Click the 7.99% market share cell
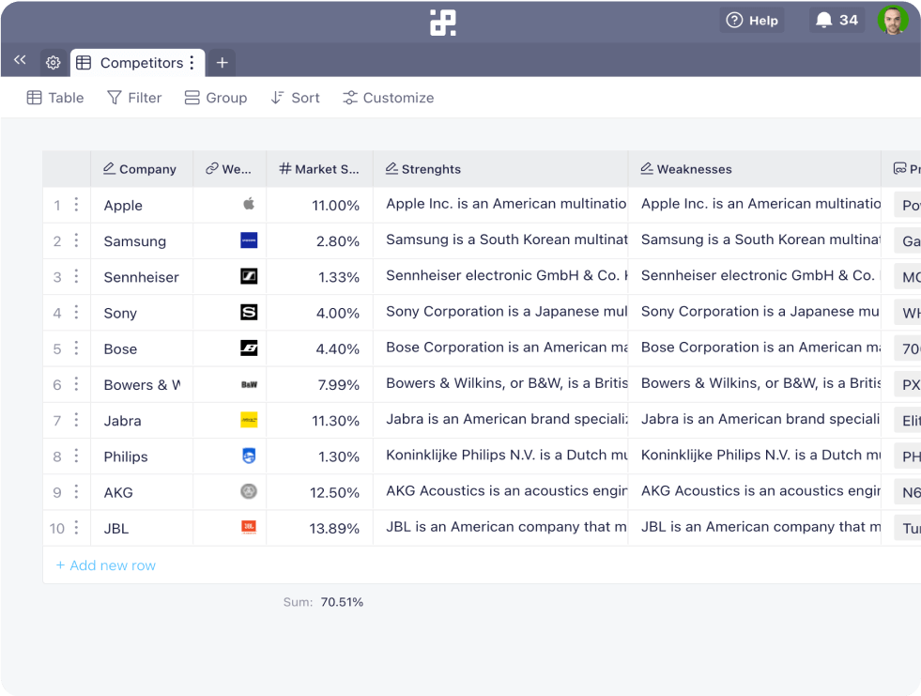The width and height of the screenshot is (921, 696). coord(319,384)
